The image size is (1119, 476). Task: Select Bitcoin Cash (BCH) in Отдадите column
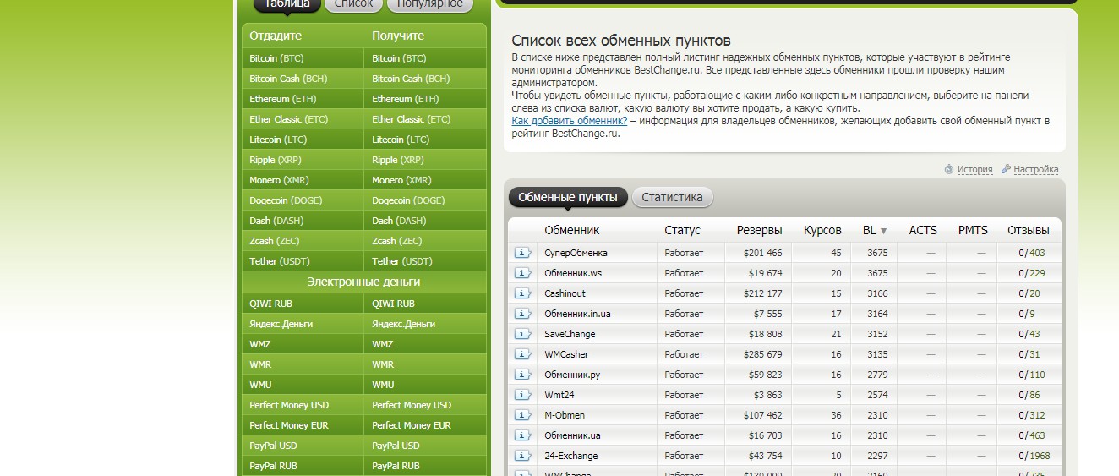point(303,79)
